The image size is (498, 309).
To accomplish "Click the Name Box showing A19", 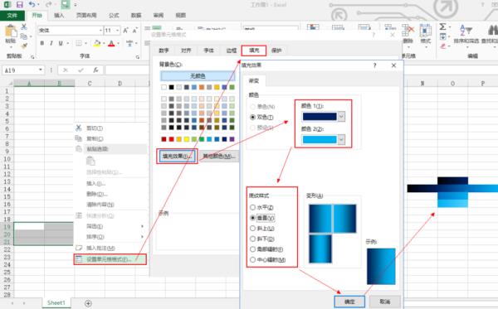I will point(23,70).
